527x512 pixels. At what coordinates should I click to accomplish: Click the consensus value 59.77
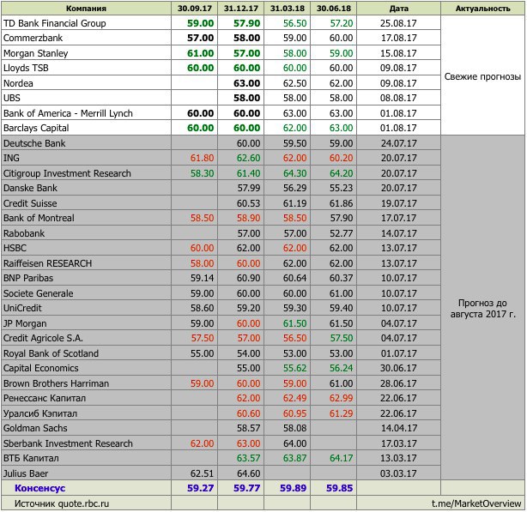(x=246, y=489)
